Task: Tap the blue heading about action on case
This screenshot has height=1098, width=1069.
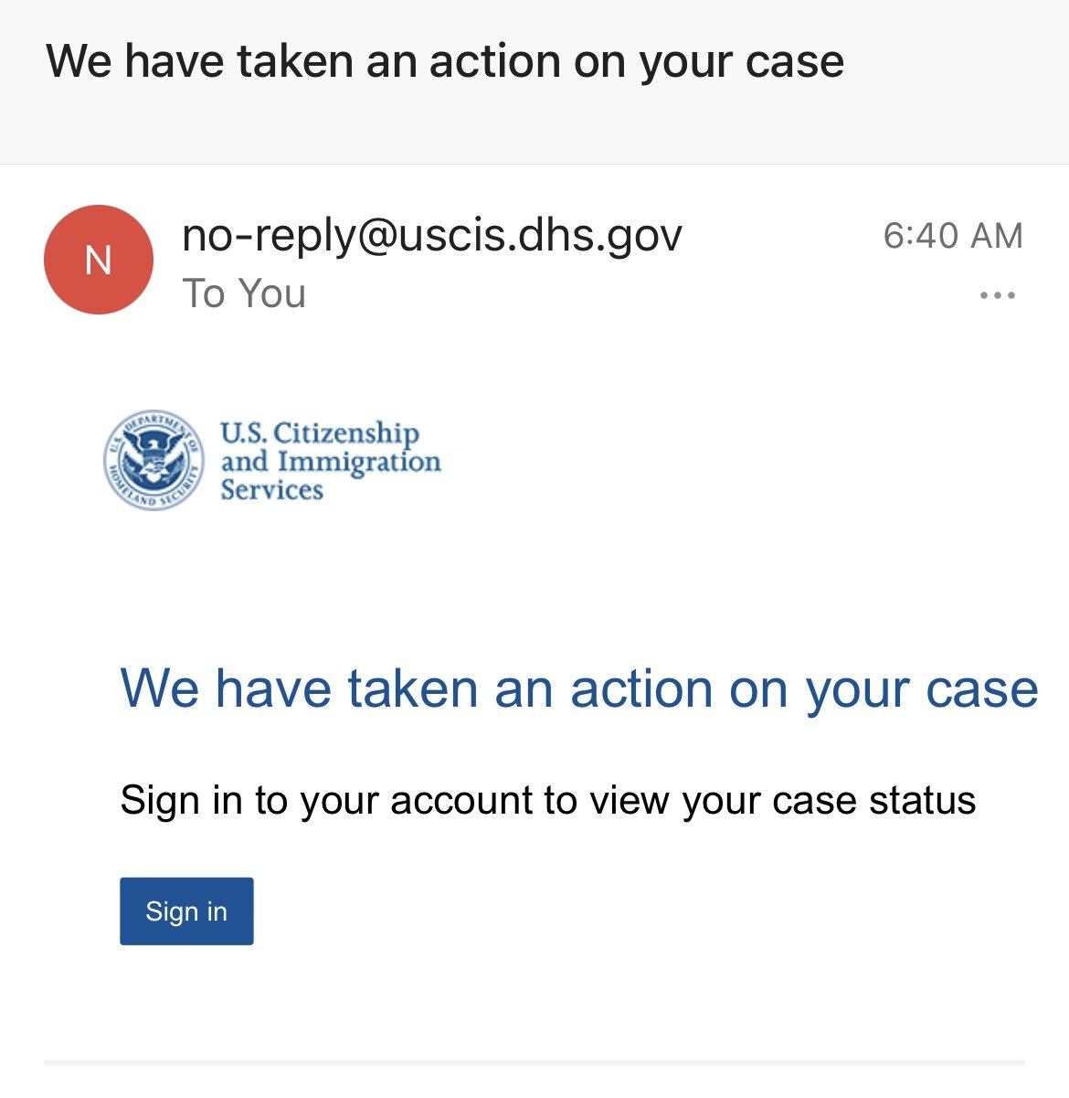Action: coord(579,688)
